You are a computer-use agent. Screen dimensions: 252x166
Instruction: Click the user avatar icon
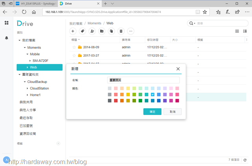click(x=6, y=160)
